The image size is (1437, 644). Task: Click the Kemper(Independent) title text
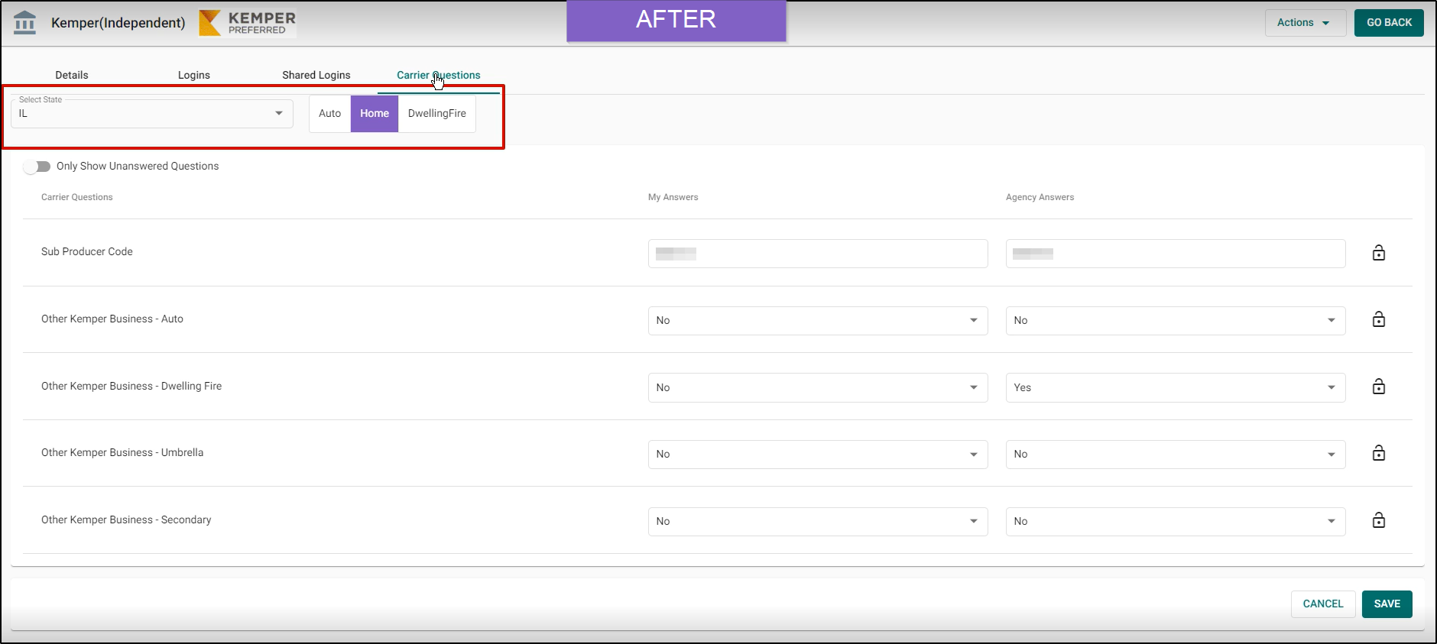[118, 23]
